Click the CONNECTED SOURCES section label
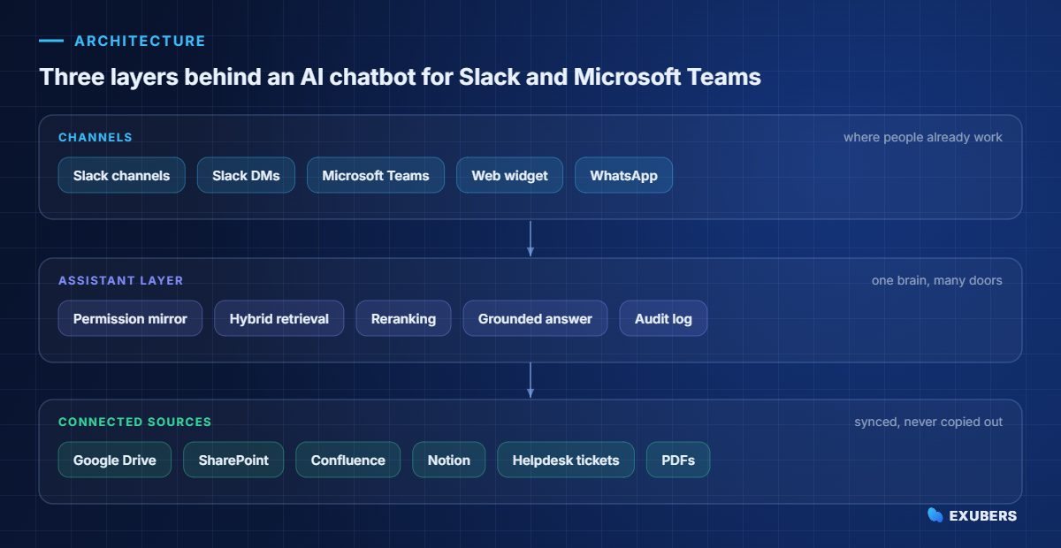The width and height of the screenshot is (1061, 548). click(135, 422)
